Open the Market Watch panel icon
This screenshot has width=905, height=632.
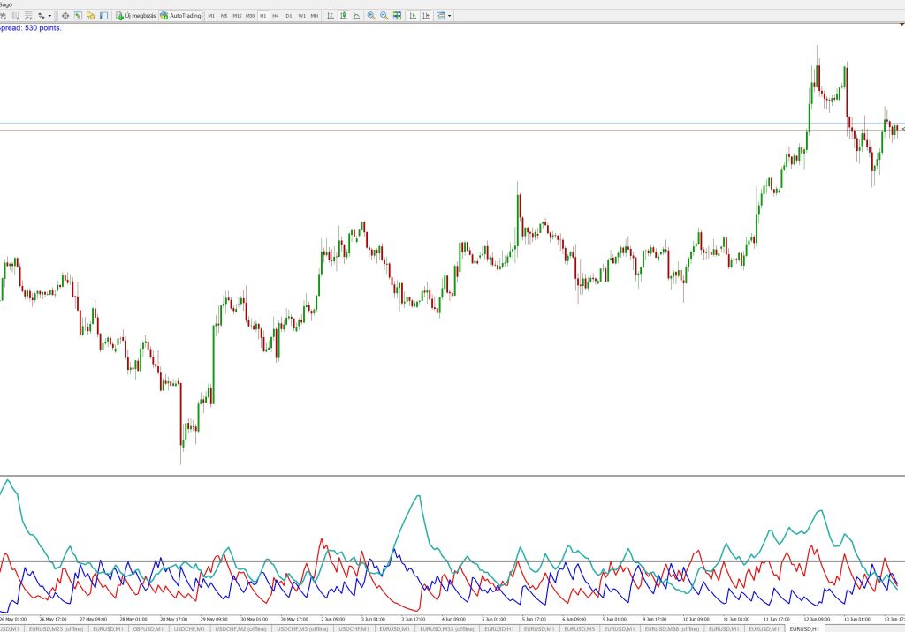78,16
